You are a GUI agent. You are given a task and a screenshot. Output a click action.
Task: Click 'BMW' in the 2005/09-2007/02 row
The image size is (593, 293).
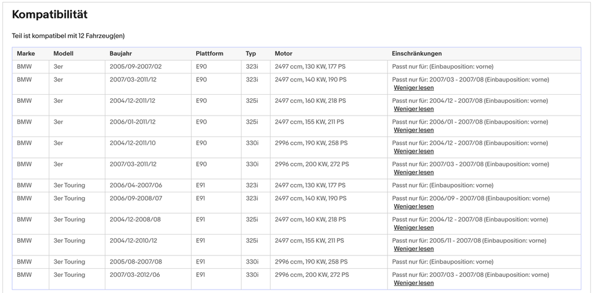[x=24, y=67]
